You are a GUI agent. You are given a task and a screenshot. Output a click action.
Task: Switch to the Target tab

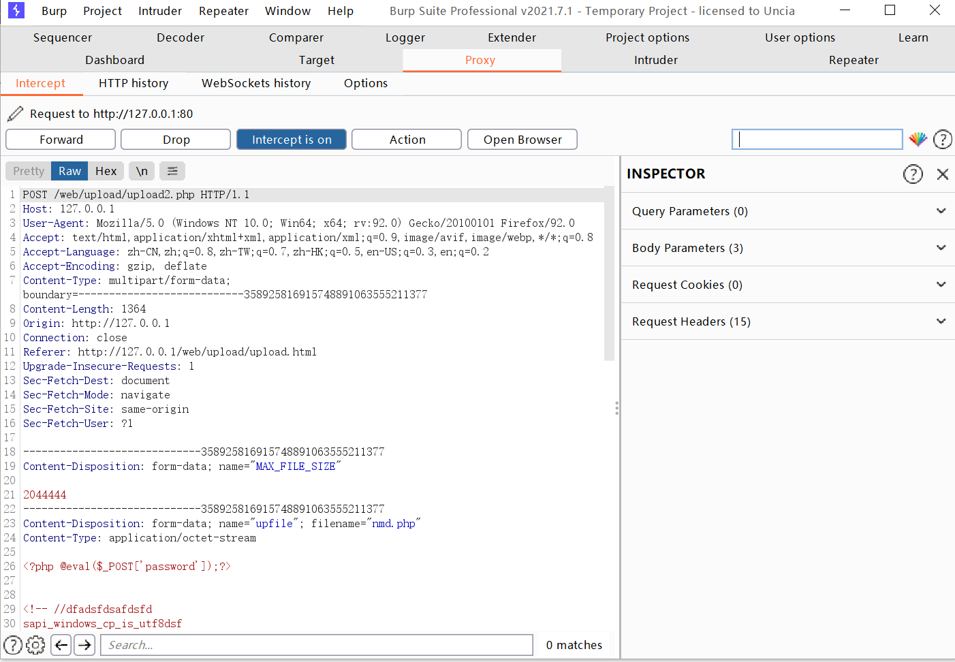[x=317, y=60]
